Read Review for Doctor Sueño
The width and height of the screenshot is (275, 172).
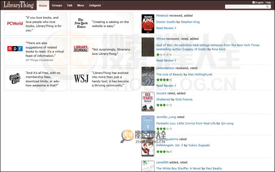point(166,28)
